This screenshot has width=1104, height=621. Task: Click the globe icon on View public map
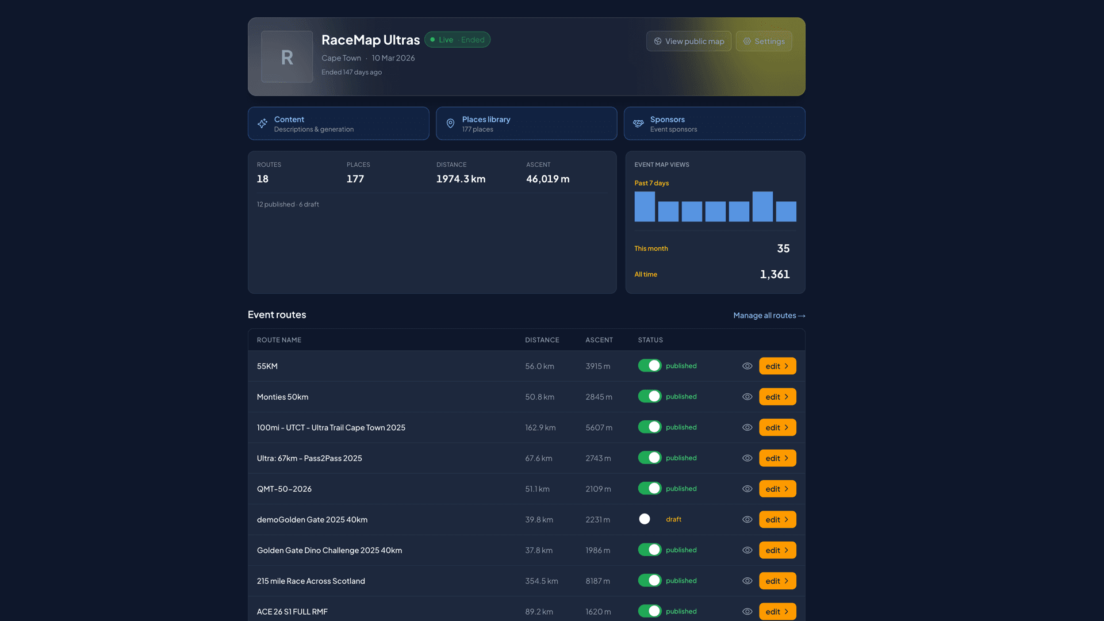click(x=658, y=41)
